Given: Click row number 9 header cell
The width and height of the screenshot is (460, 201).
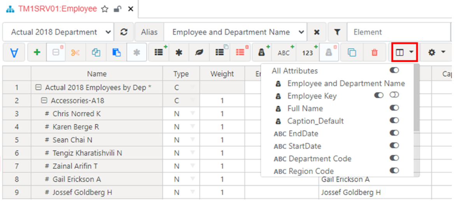Looking at the screenshot, I should point(17,192).
